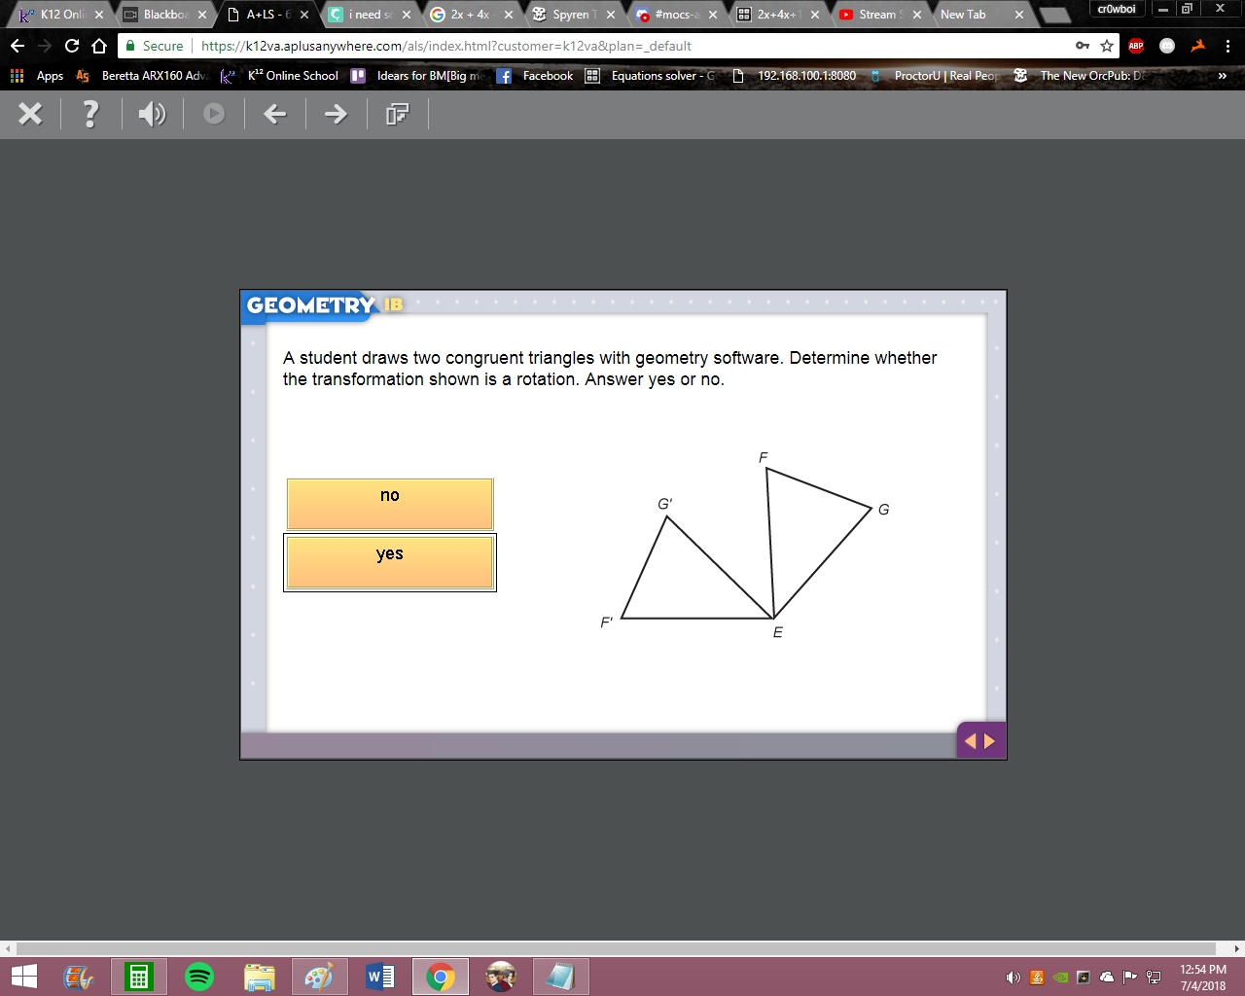Close the lesson with the X icon

pos(30,114)
